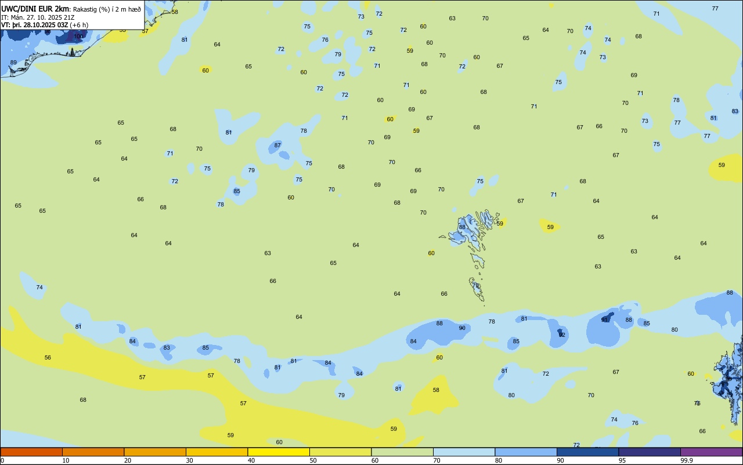Pick the bright yellow 40–50 legend swatch
The height and width of the screenshot is (465, 743).
pyautogui.click(x=279, y=452)
